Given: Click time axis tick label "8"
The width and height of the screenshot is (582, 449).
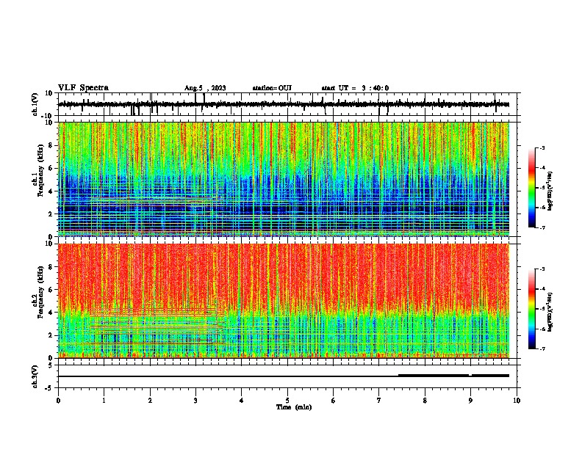Looking at the screenshot, I should coord(425,400).
